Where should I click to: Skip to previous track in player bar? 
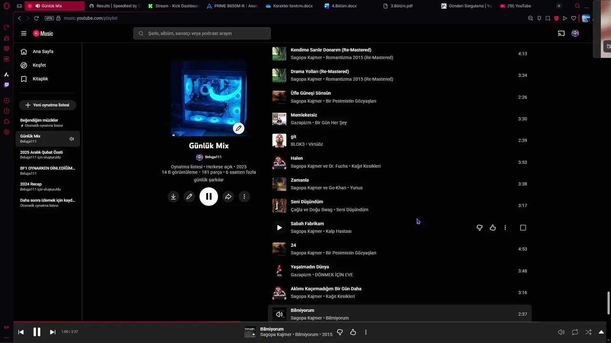(x=21, y=332)
